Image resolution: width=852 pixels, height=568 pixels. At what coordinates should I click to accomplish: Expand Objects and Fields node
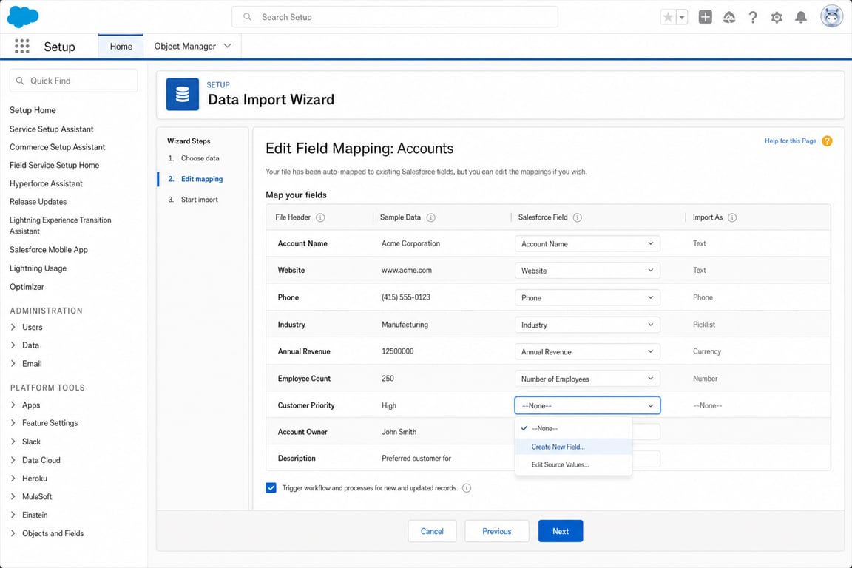[x=13, y=534]
